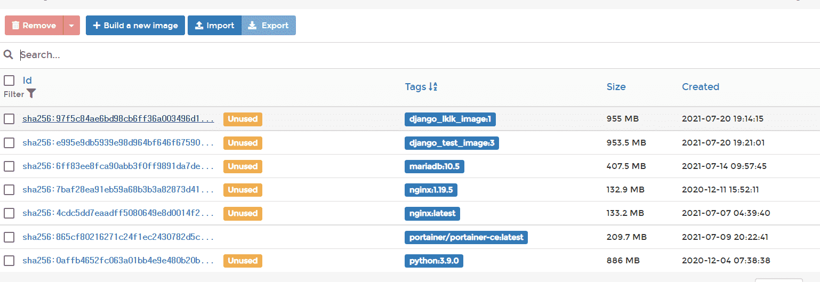Image resolution: width=820 pixels, height=282 pixels.
Task: Click the django_test_image:3 tag
Action: click(x=452, y=143)
